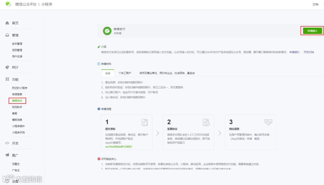324x185 pixels.
Task: Open the 首页 home icon
Action: tap(7, 23)
